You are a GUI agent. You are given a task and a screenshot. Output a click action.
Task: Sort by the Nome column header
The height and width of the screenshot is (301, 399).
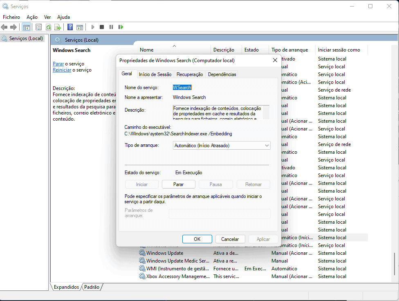[x=174, y=49]
